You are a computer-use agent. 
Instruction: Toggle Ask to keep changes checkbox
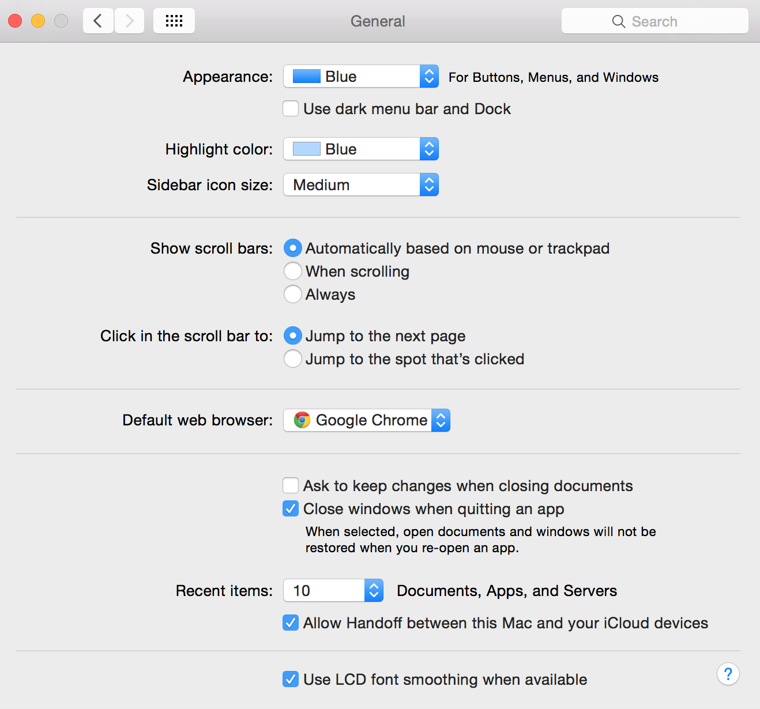pos(291,486)
